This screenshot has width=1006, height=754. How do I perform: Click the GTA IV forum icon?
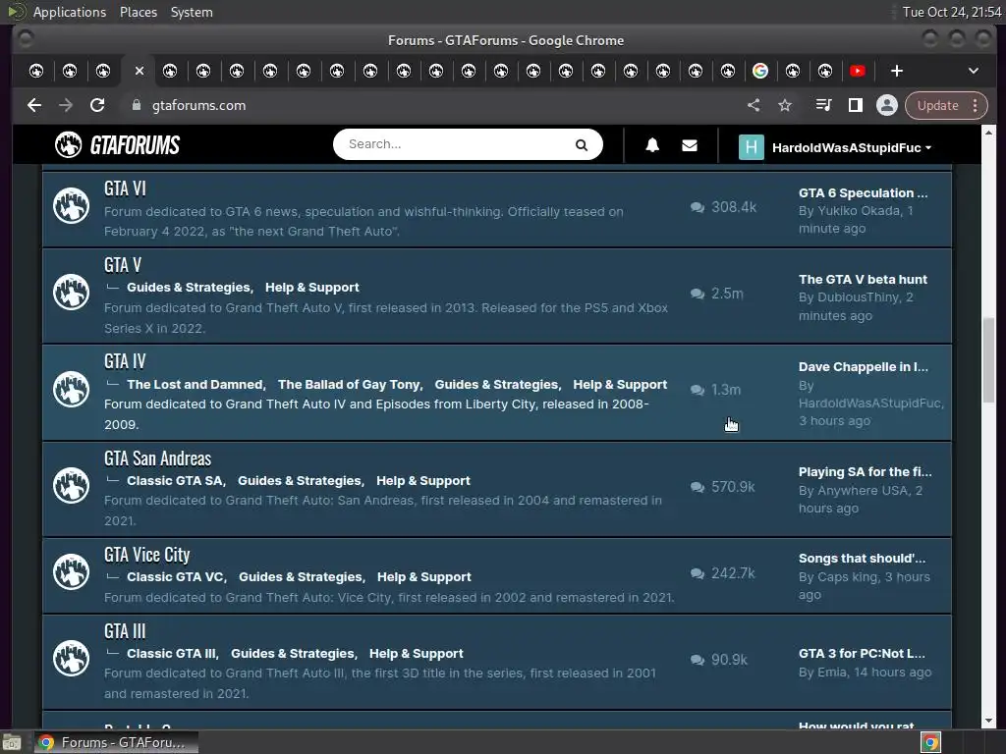[71, 389]
